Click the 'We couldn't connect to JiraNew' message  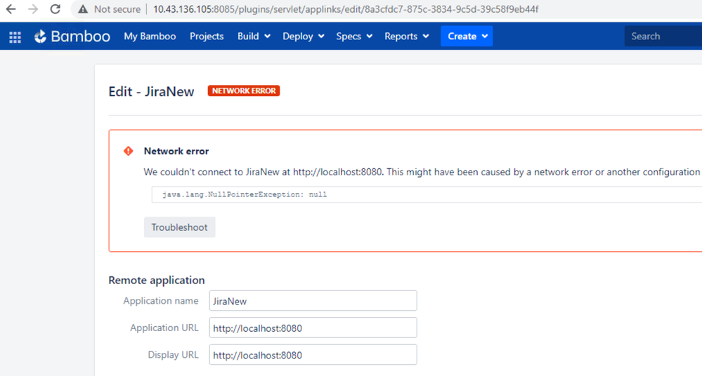point(422,172)
